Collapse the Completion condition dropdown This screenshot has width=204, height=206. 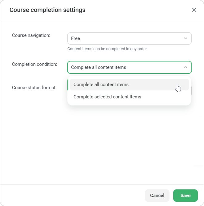[x=129, y=67]
